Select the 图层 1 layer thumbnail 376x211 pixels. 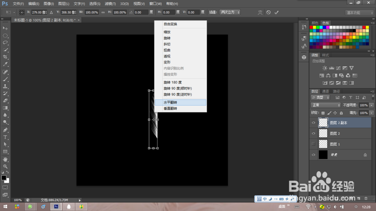[x=323, y=144]
